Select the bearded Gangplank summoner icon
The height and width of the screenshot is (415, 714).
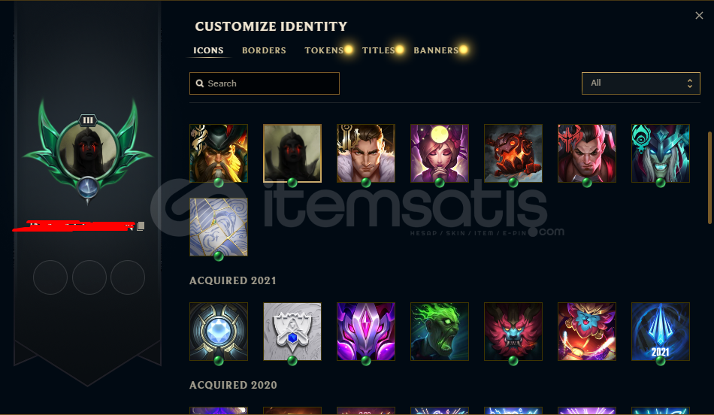coord(219,153)
